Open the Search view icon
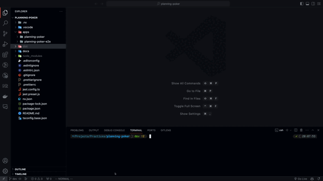The height and width of the screenshot is (181, 323). click(5, 23)
